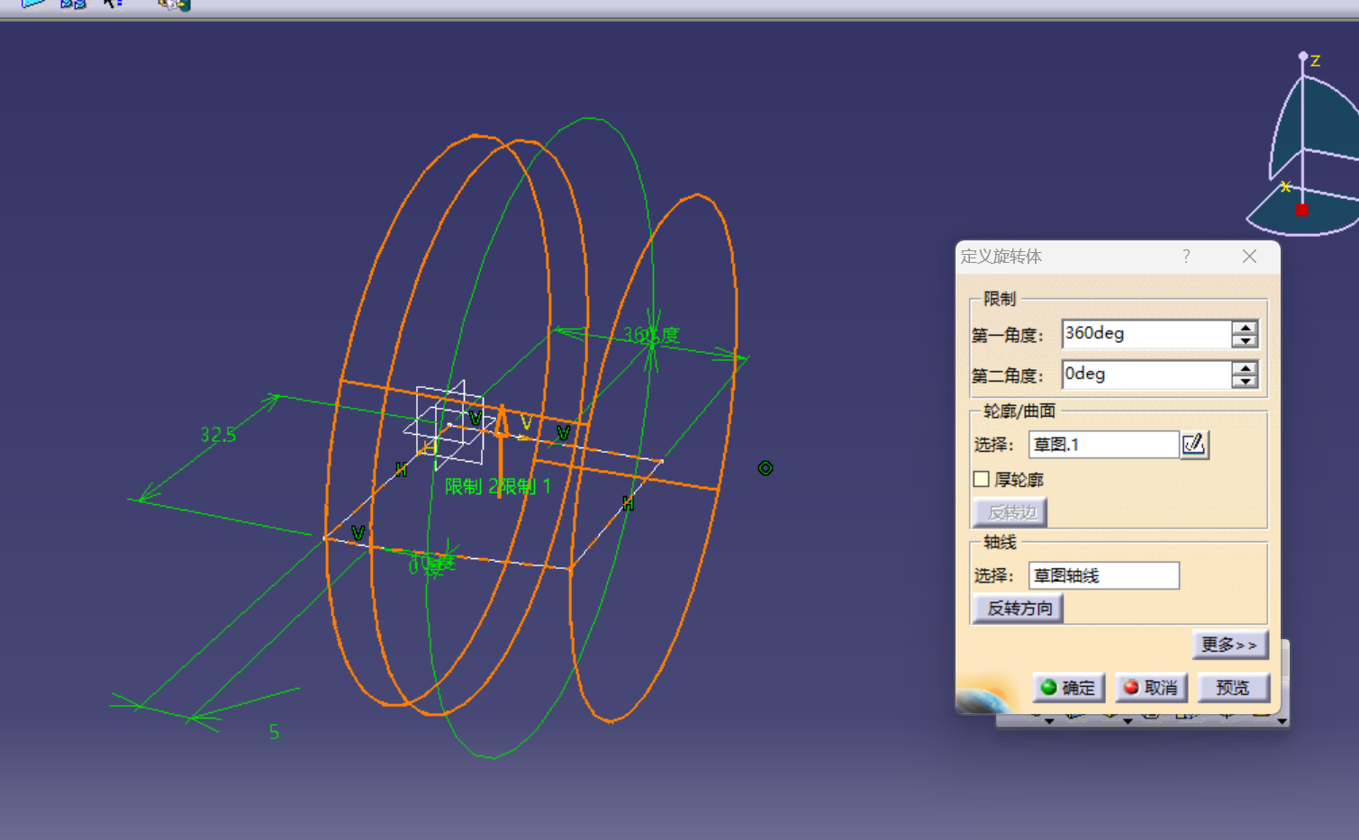The width and height of the screenshot is (1359, 840).
Task: Click the red square on the compass base
Action: [x=1302, y=210]
